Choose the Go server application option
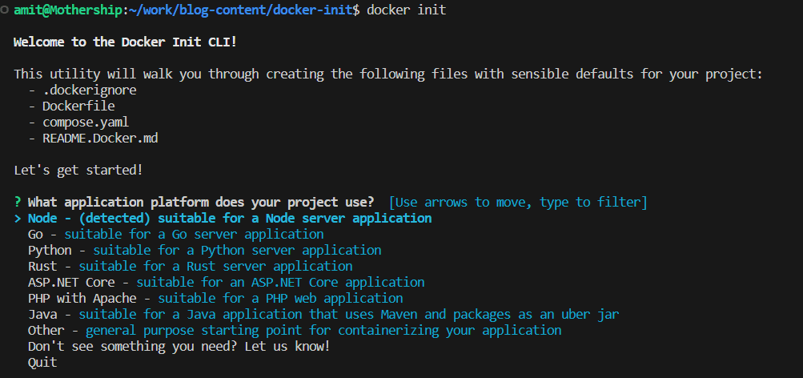 tap(175, 235)
